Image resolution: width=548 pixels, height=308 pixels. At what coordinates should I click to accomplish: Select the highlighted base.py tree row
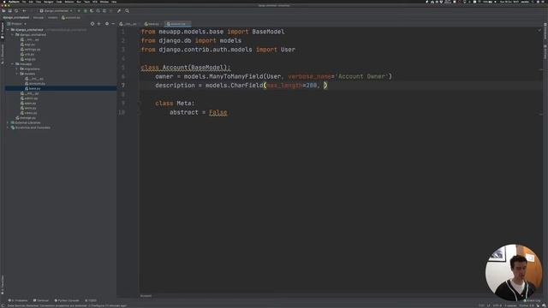click(x=61, y=88)
